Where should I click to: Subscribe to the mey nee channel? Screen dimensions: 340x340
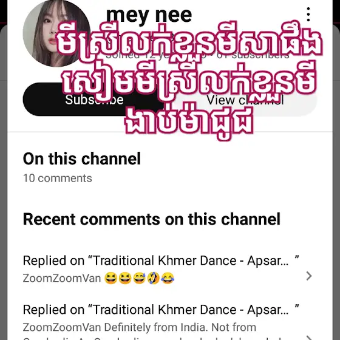click(x=93, y=100)
